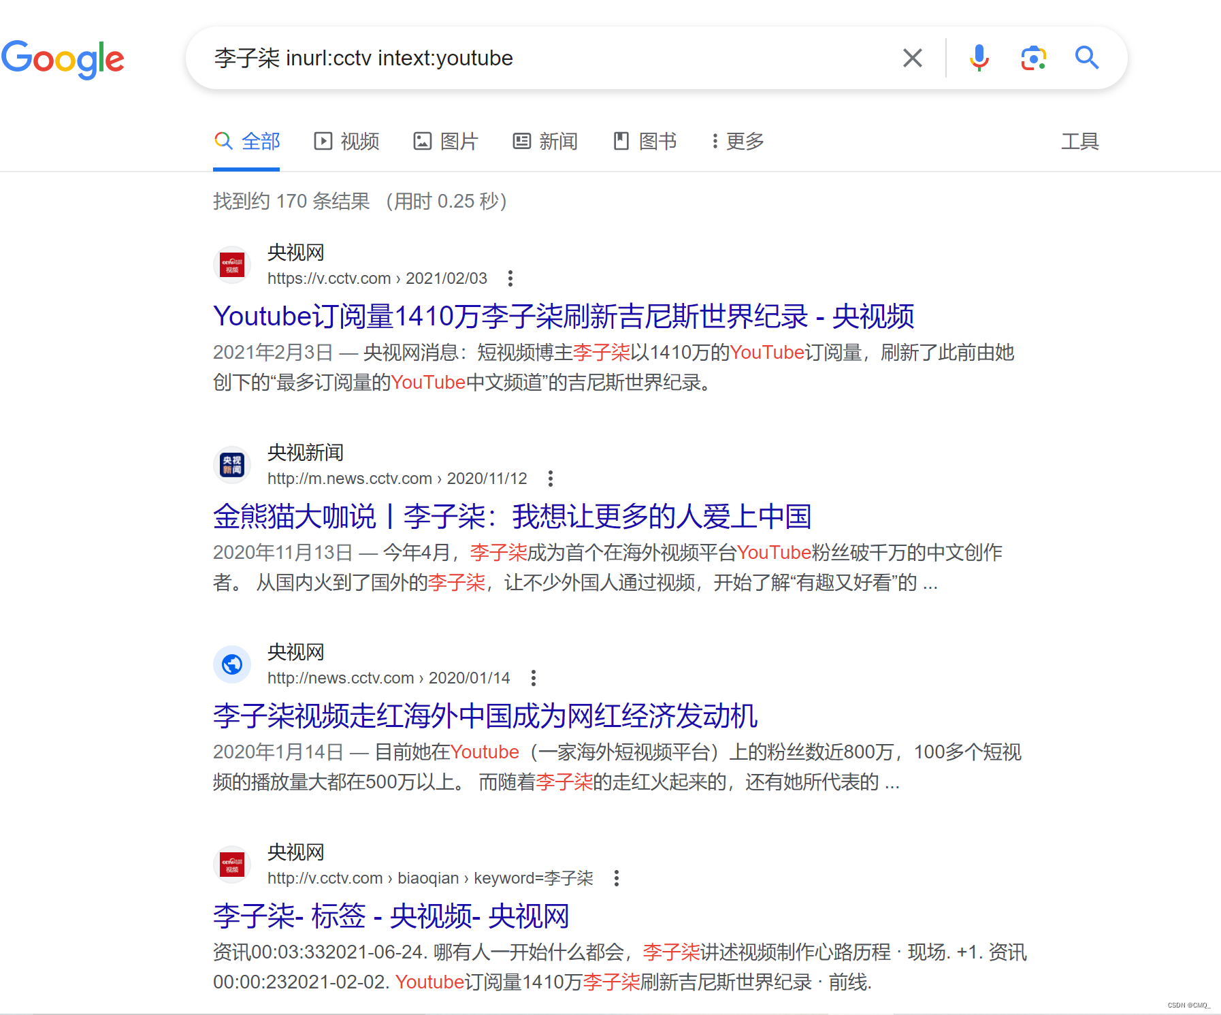
Task: Open Google Lens image search icon
Action: click(1033, 58)
